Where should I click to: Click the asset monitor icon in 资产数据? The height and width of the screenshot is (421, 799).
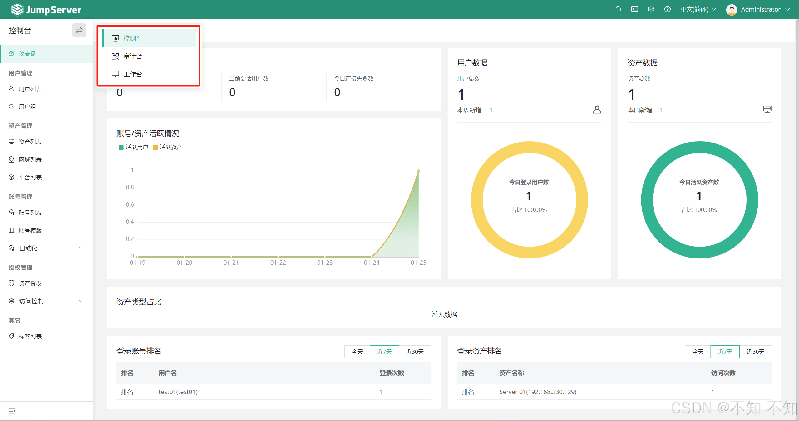pyautogui.click(x=767, y=109)
